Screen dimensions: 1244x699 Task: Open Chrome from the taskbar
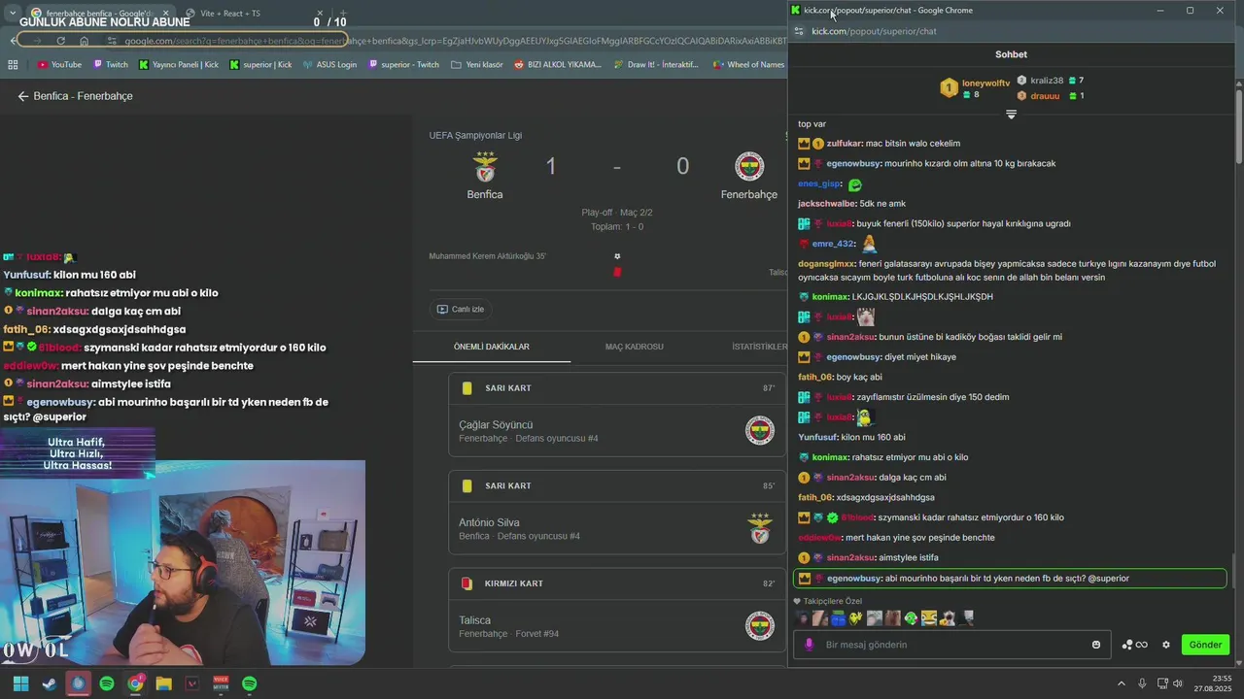135,683
